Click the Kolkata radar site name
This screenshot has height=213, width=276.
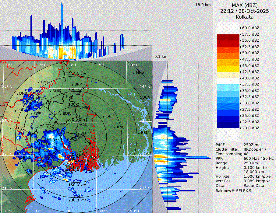point(245,17)
